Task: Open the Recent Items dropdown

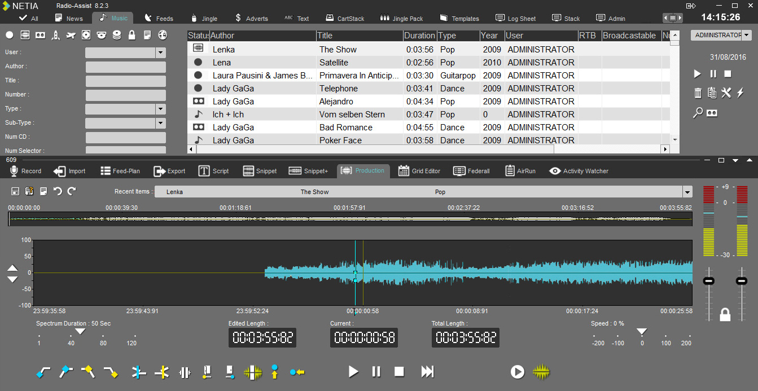Action: [687, 192]
